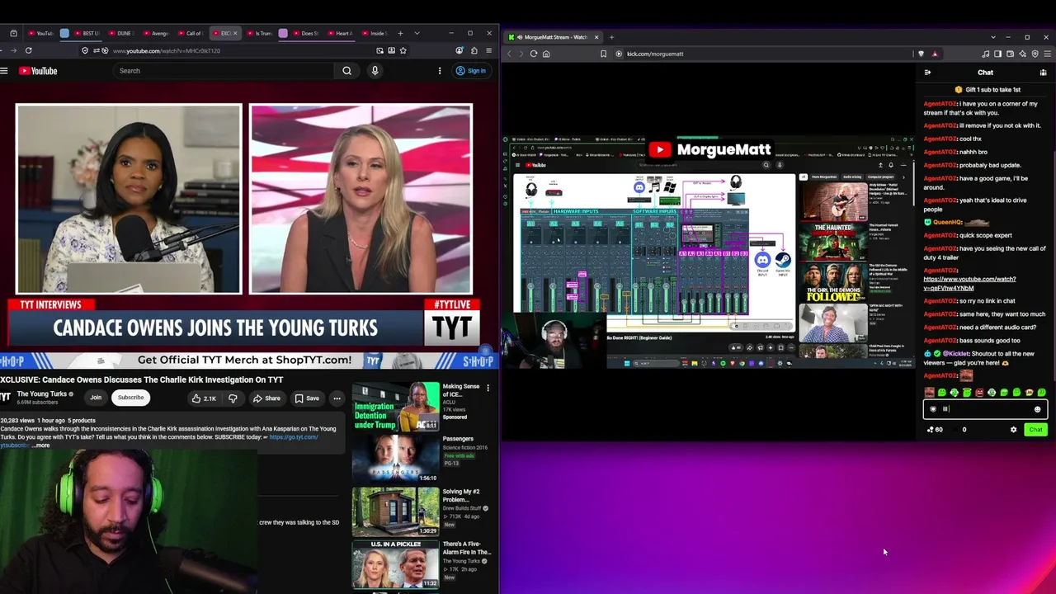Viewport: 1056px width, 594px height.
Task: Click the YouTube search magnifier button
Action: coord(346,71)
